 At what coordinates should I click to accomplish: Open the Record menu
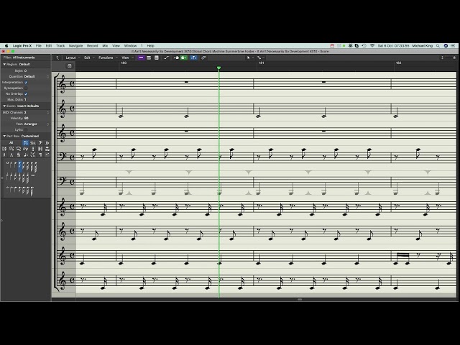coord(92,46)
